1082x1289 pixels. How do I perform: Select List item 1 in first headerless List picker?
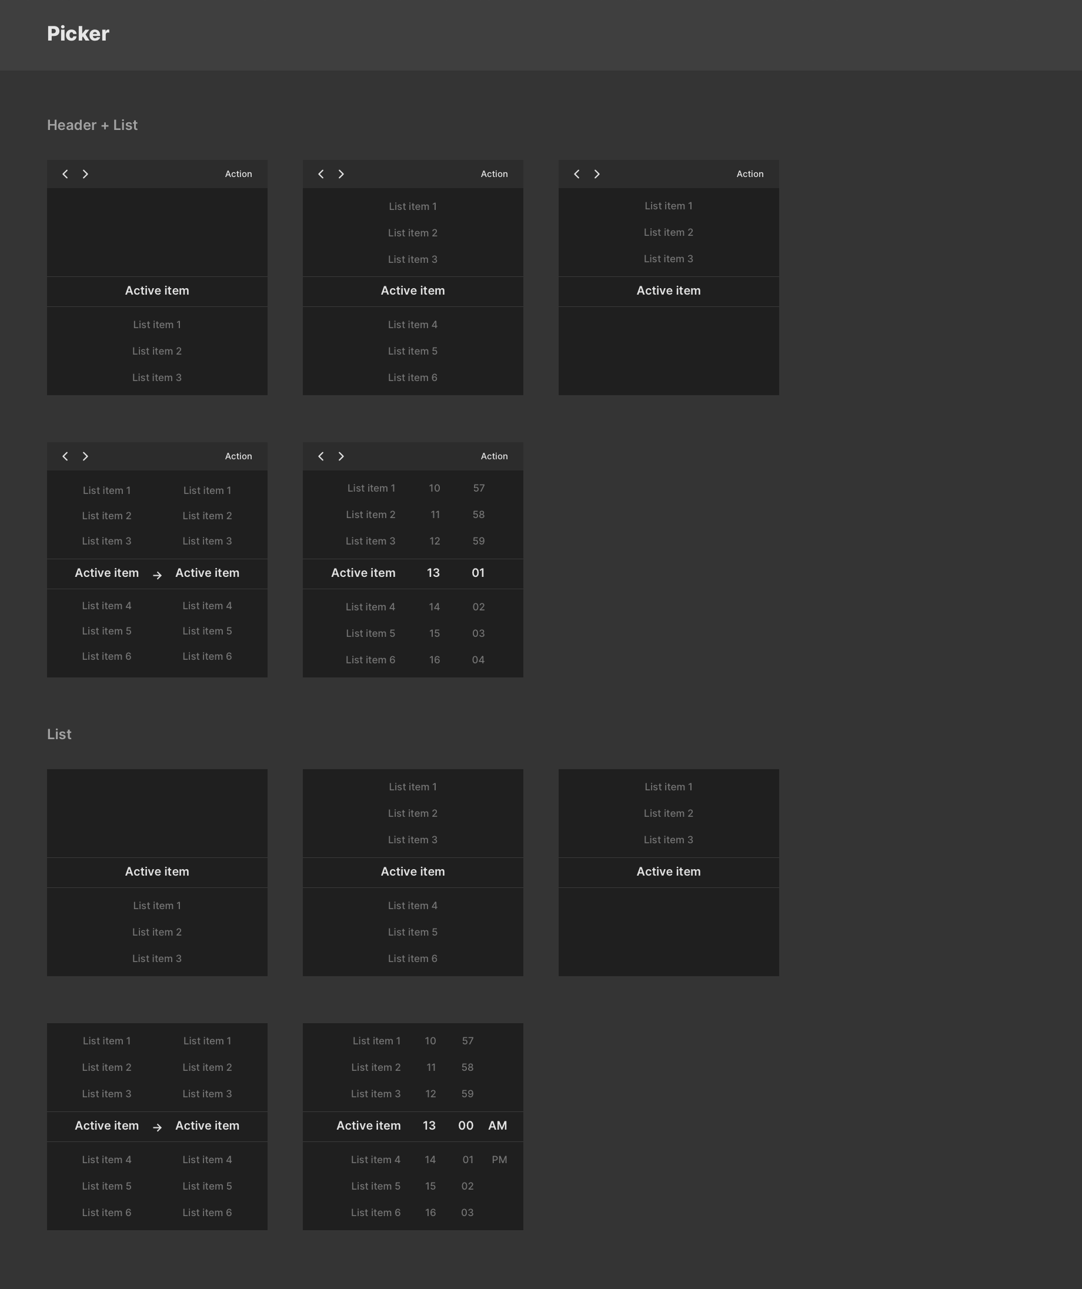click(157, 906)
